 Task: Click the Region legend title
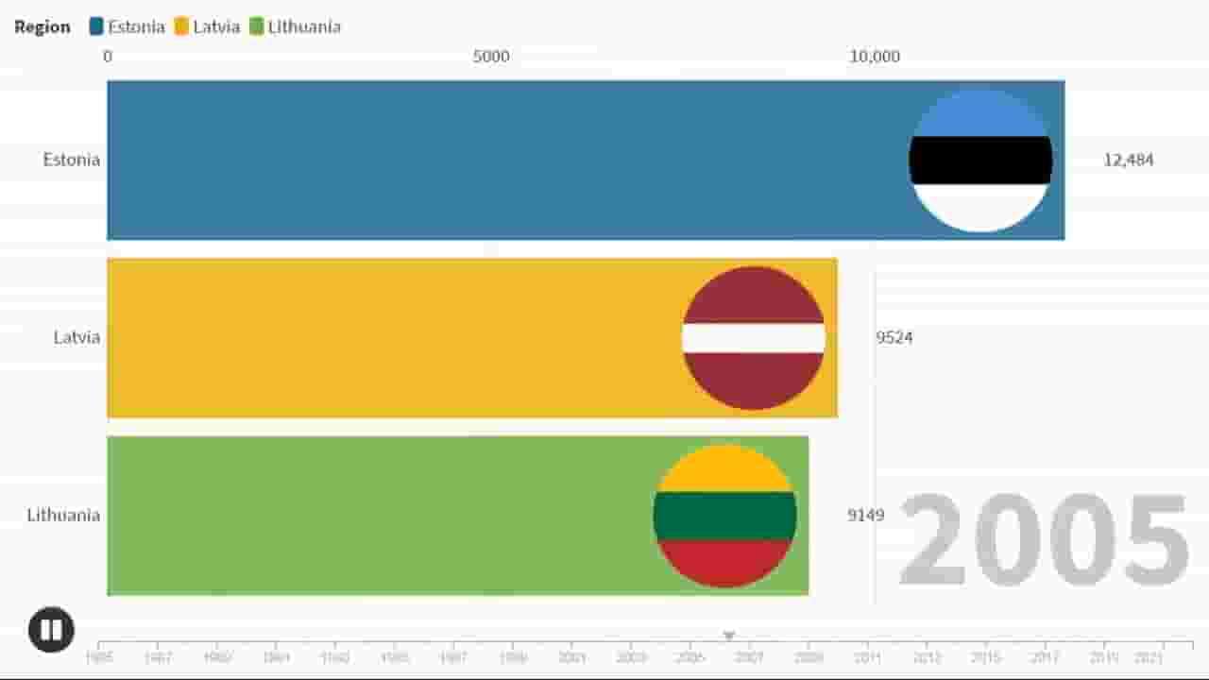43,26
